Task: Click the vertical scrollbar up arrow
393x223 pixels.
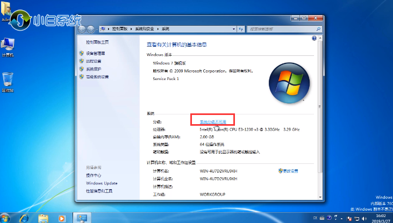Action: pos(320,38)
